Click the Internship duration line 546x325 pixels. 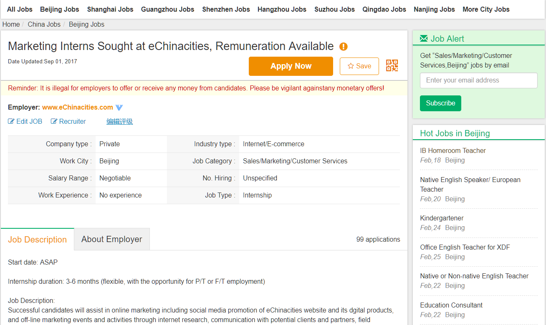[x=136, y=282]
